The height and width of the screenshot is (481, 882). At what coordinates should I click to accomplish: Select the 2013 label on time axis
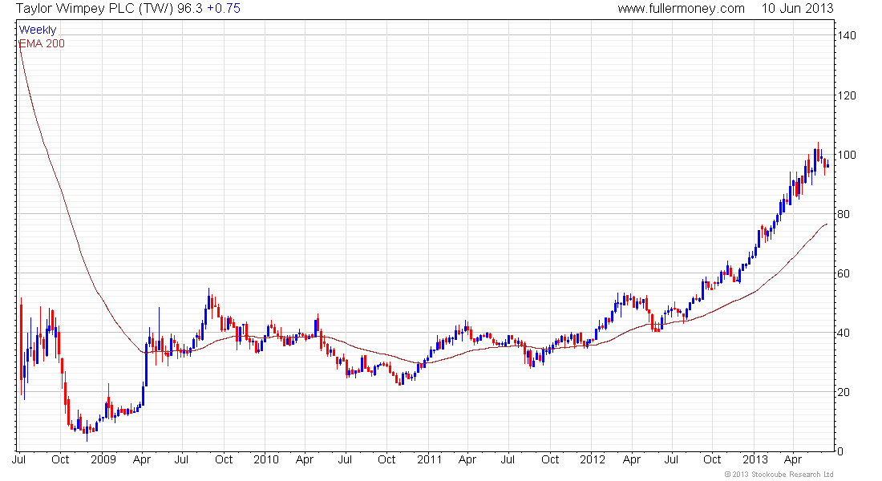click(755, 460)
